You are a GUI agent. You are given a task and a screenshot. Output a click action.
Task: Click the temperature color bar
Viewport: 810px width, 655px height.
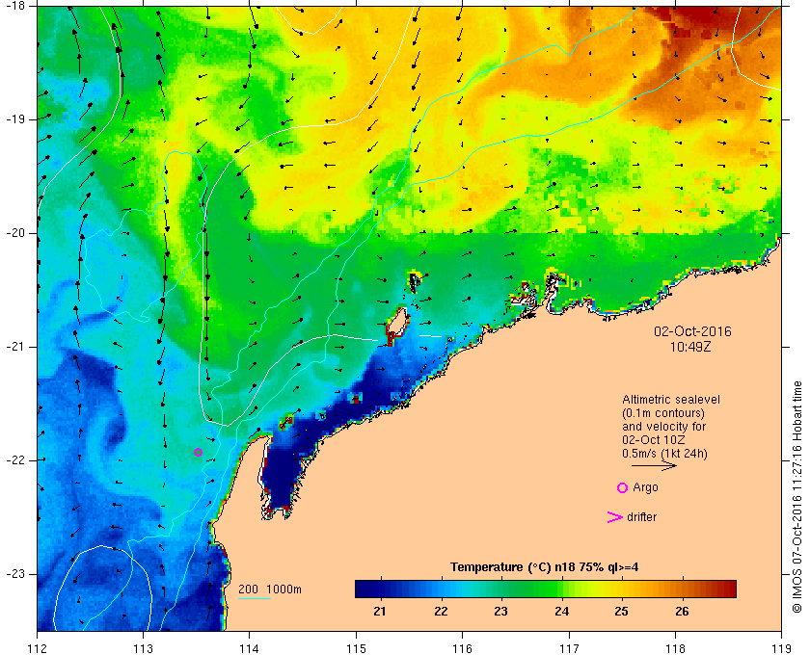546,589
